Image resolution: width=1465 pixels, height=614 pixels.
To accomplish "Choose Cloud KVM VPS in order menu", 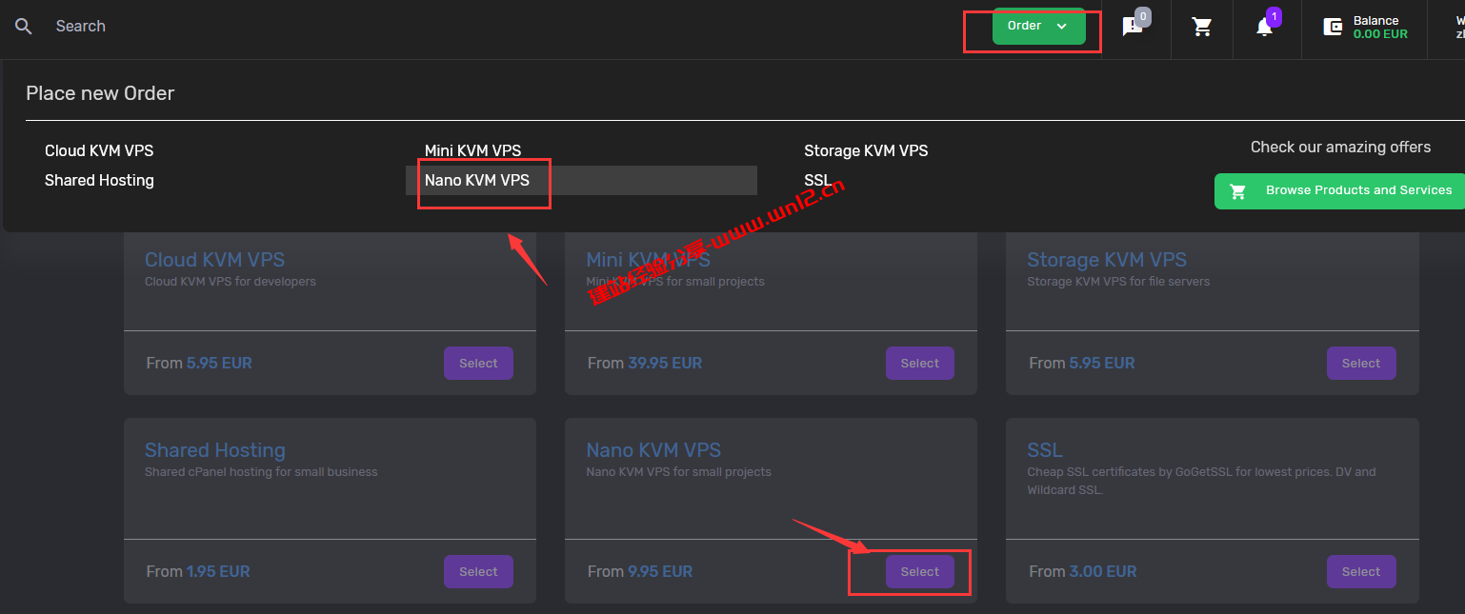I will point(99,150).
